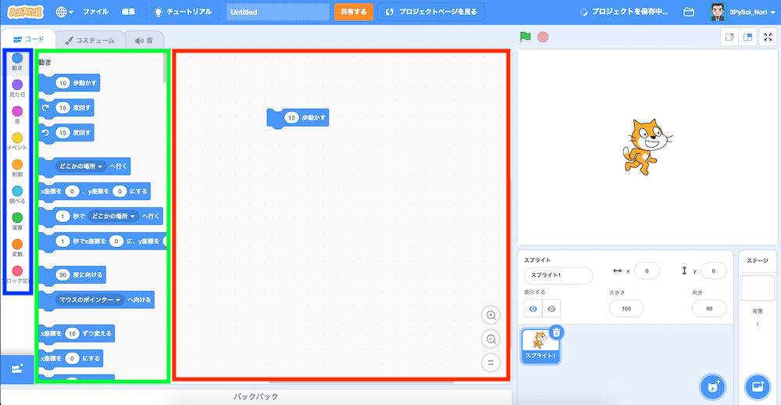The width and height of the screenshot is (781, 405).
Task: Click the zoom out workspace button
Action: (490, 339)
